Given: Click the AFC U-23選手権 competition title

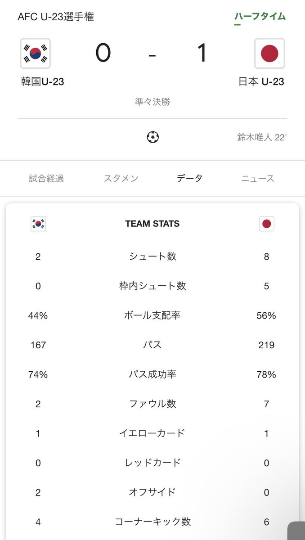Looking at the screenshot, I should click(56, 17).
